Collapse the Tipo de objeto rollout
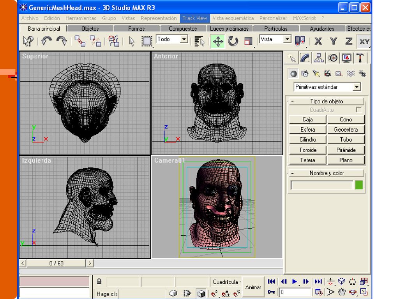 pos(327,101)
